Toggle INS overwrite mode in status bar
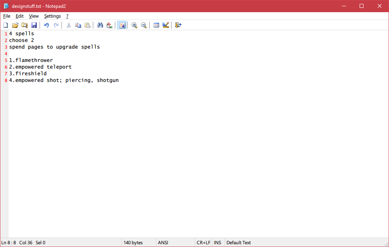Viewport: 389px width, 247px height. 217,242
